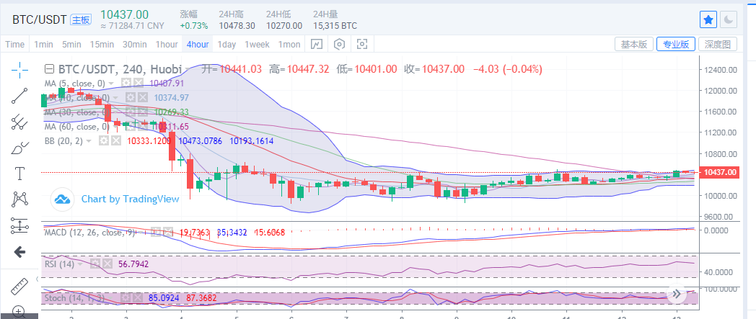Collapse the left drawing toolbar
Viewport: 756px width, 319px height.
pyautogui.click(x=38, y=279)
